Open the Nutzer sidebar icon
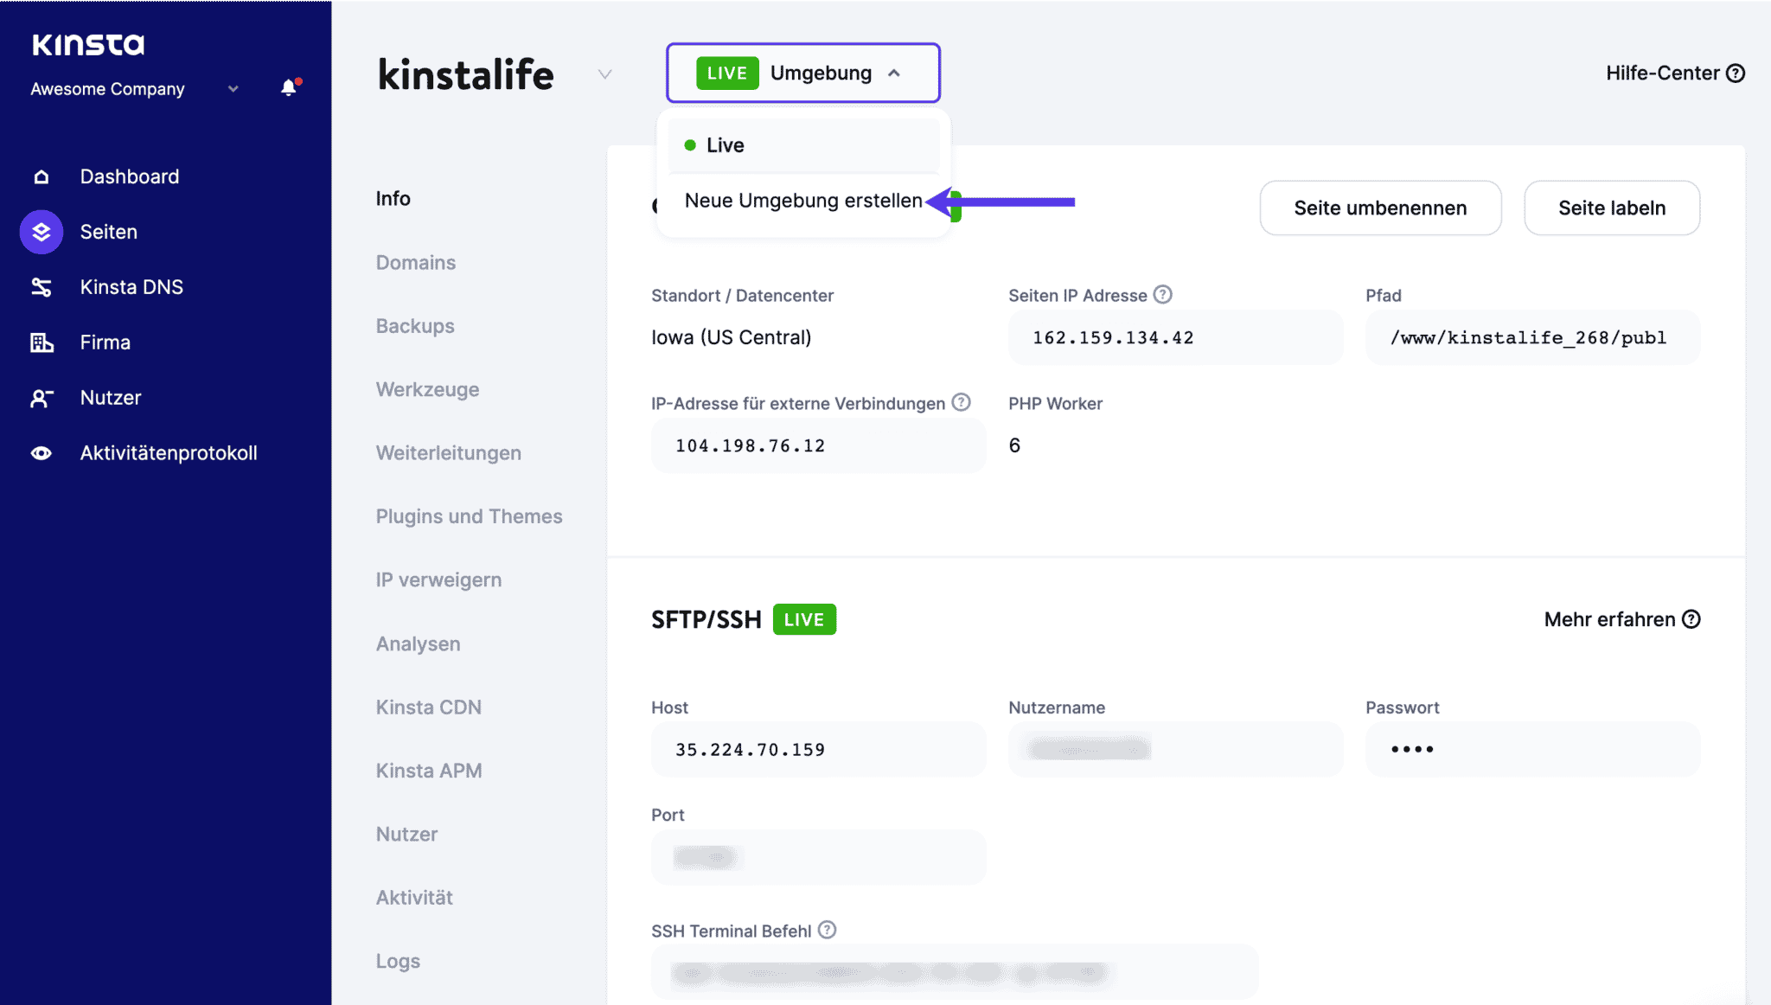 (41, 397)
